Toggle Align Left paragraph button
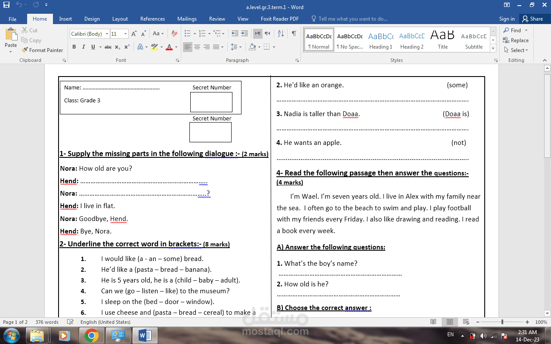Image resolution: width=551 pixels, height=344 pixels. click(x=187, y=47)
